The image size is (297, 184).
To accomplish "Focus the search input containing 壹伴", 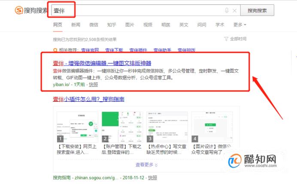I will pyautogui.click(x=145, y=10).
